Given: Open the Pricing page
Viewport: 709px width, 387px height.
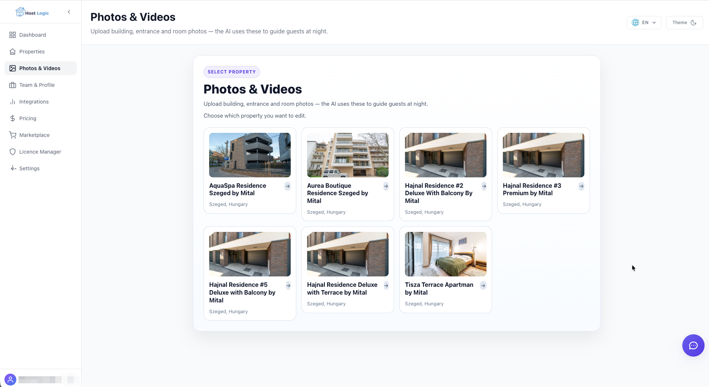Looking at the screenshot, I should [40, 118].
